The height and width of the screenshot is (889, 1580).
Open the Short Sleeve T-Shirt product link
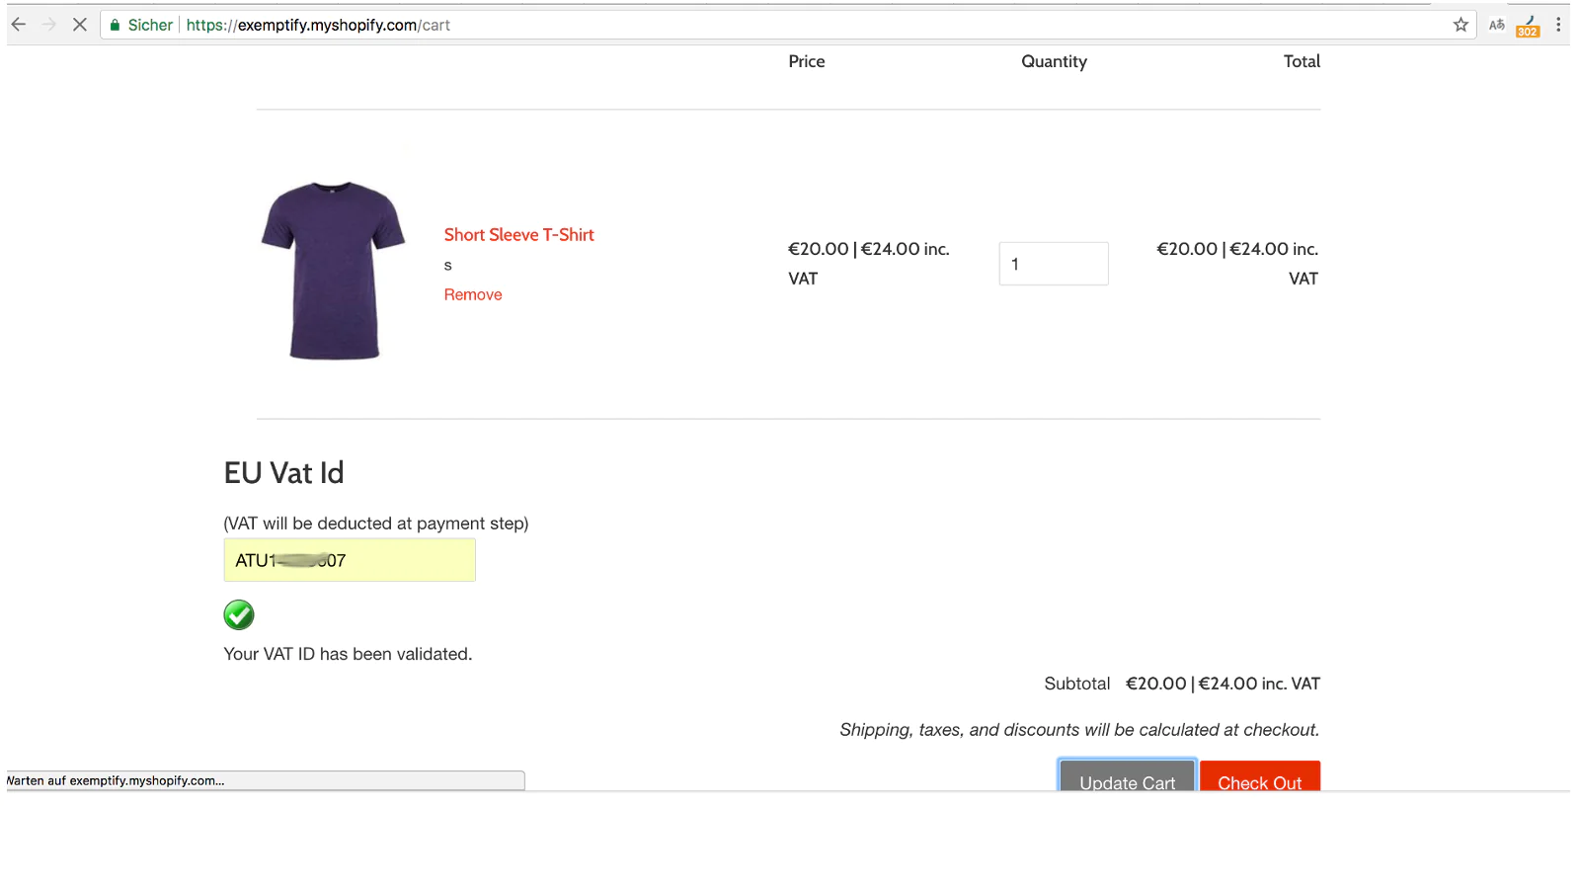click(518, 235)
